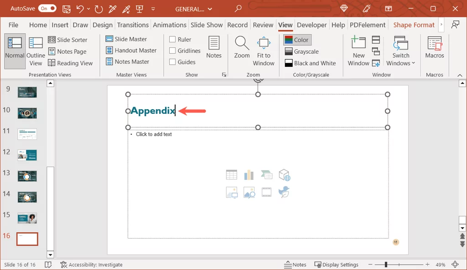The image size is (467, 270).
Task: Select slide 12 thumbnail
Action: coord(27,155)
